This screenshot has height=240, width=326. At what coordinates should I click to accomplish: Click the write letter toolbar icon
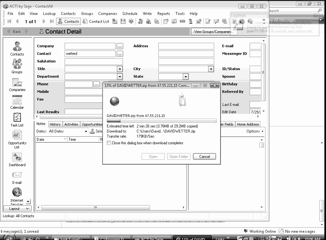click(x=208, y=21)
